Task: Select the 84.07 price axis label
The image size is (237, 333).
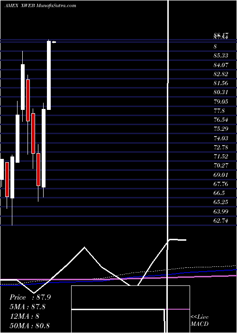Action: point(221,65)
